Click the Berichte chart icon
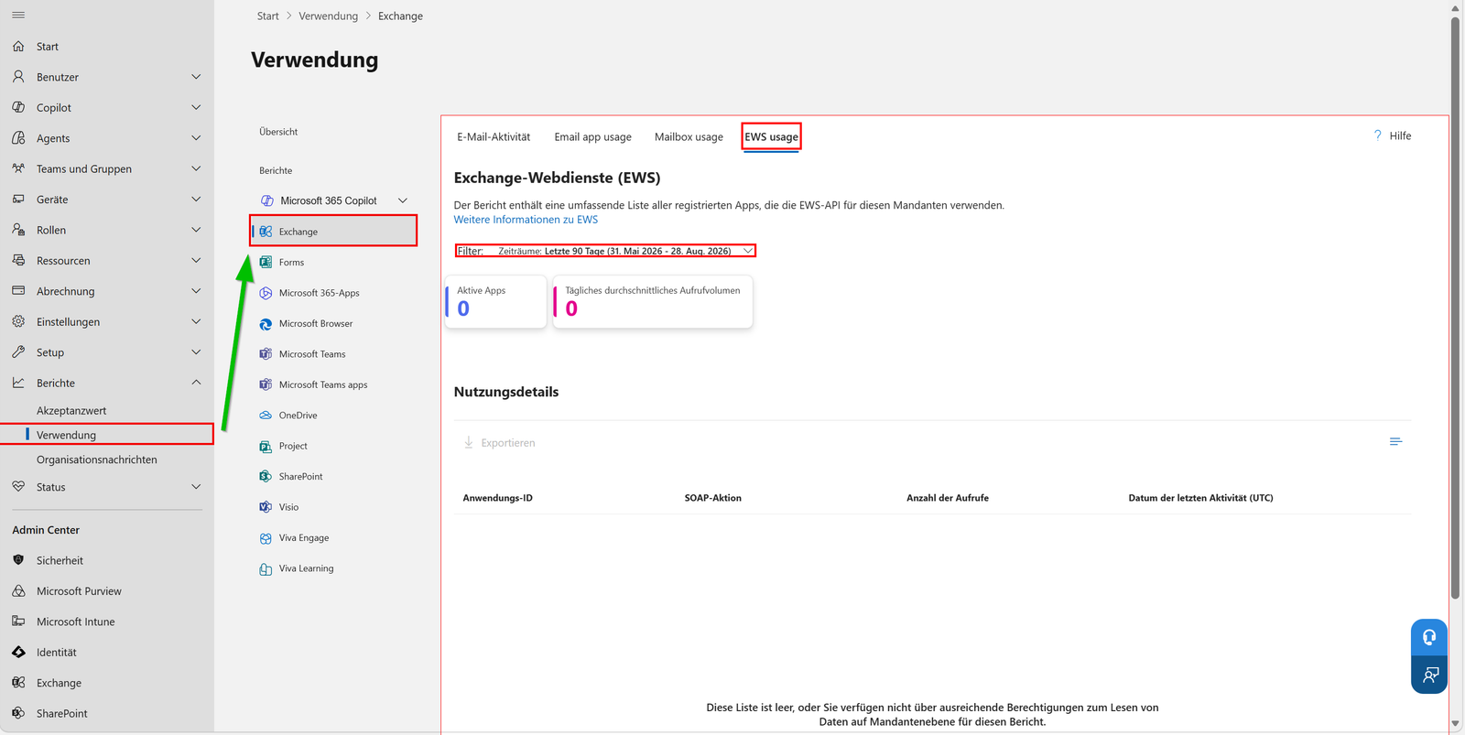Viewport: 1465px width, 735px height. tap(18, 383)
